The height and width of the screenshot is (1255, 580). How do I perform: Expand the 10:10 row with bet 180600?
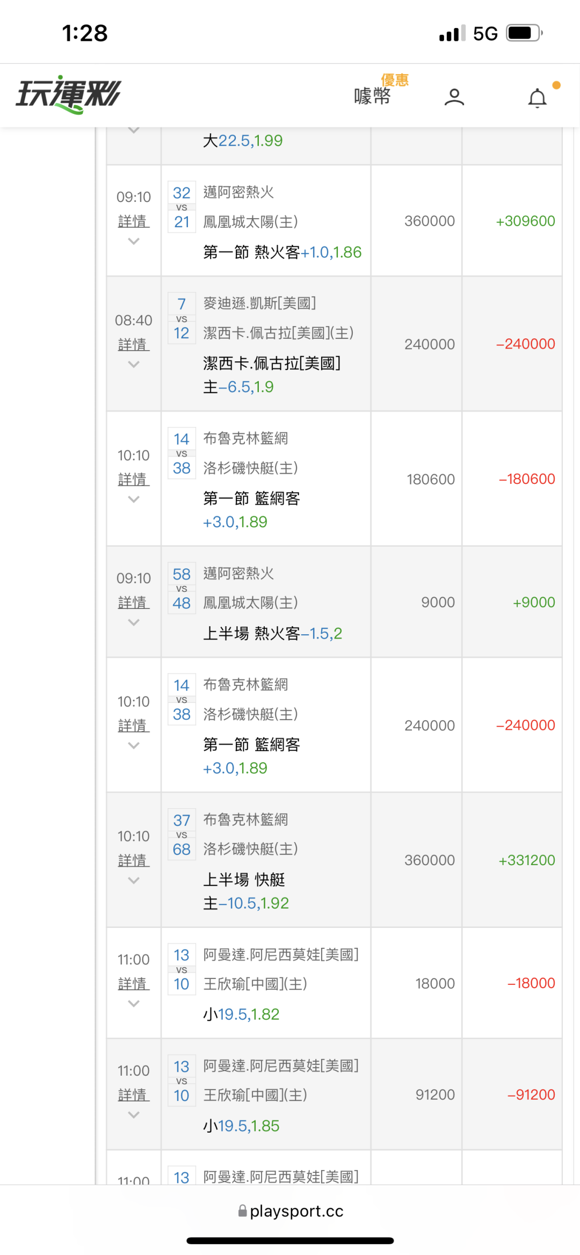(134, 499)
